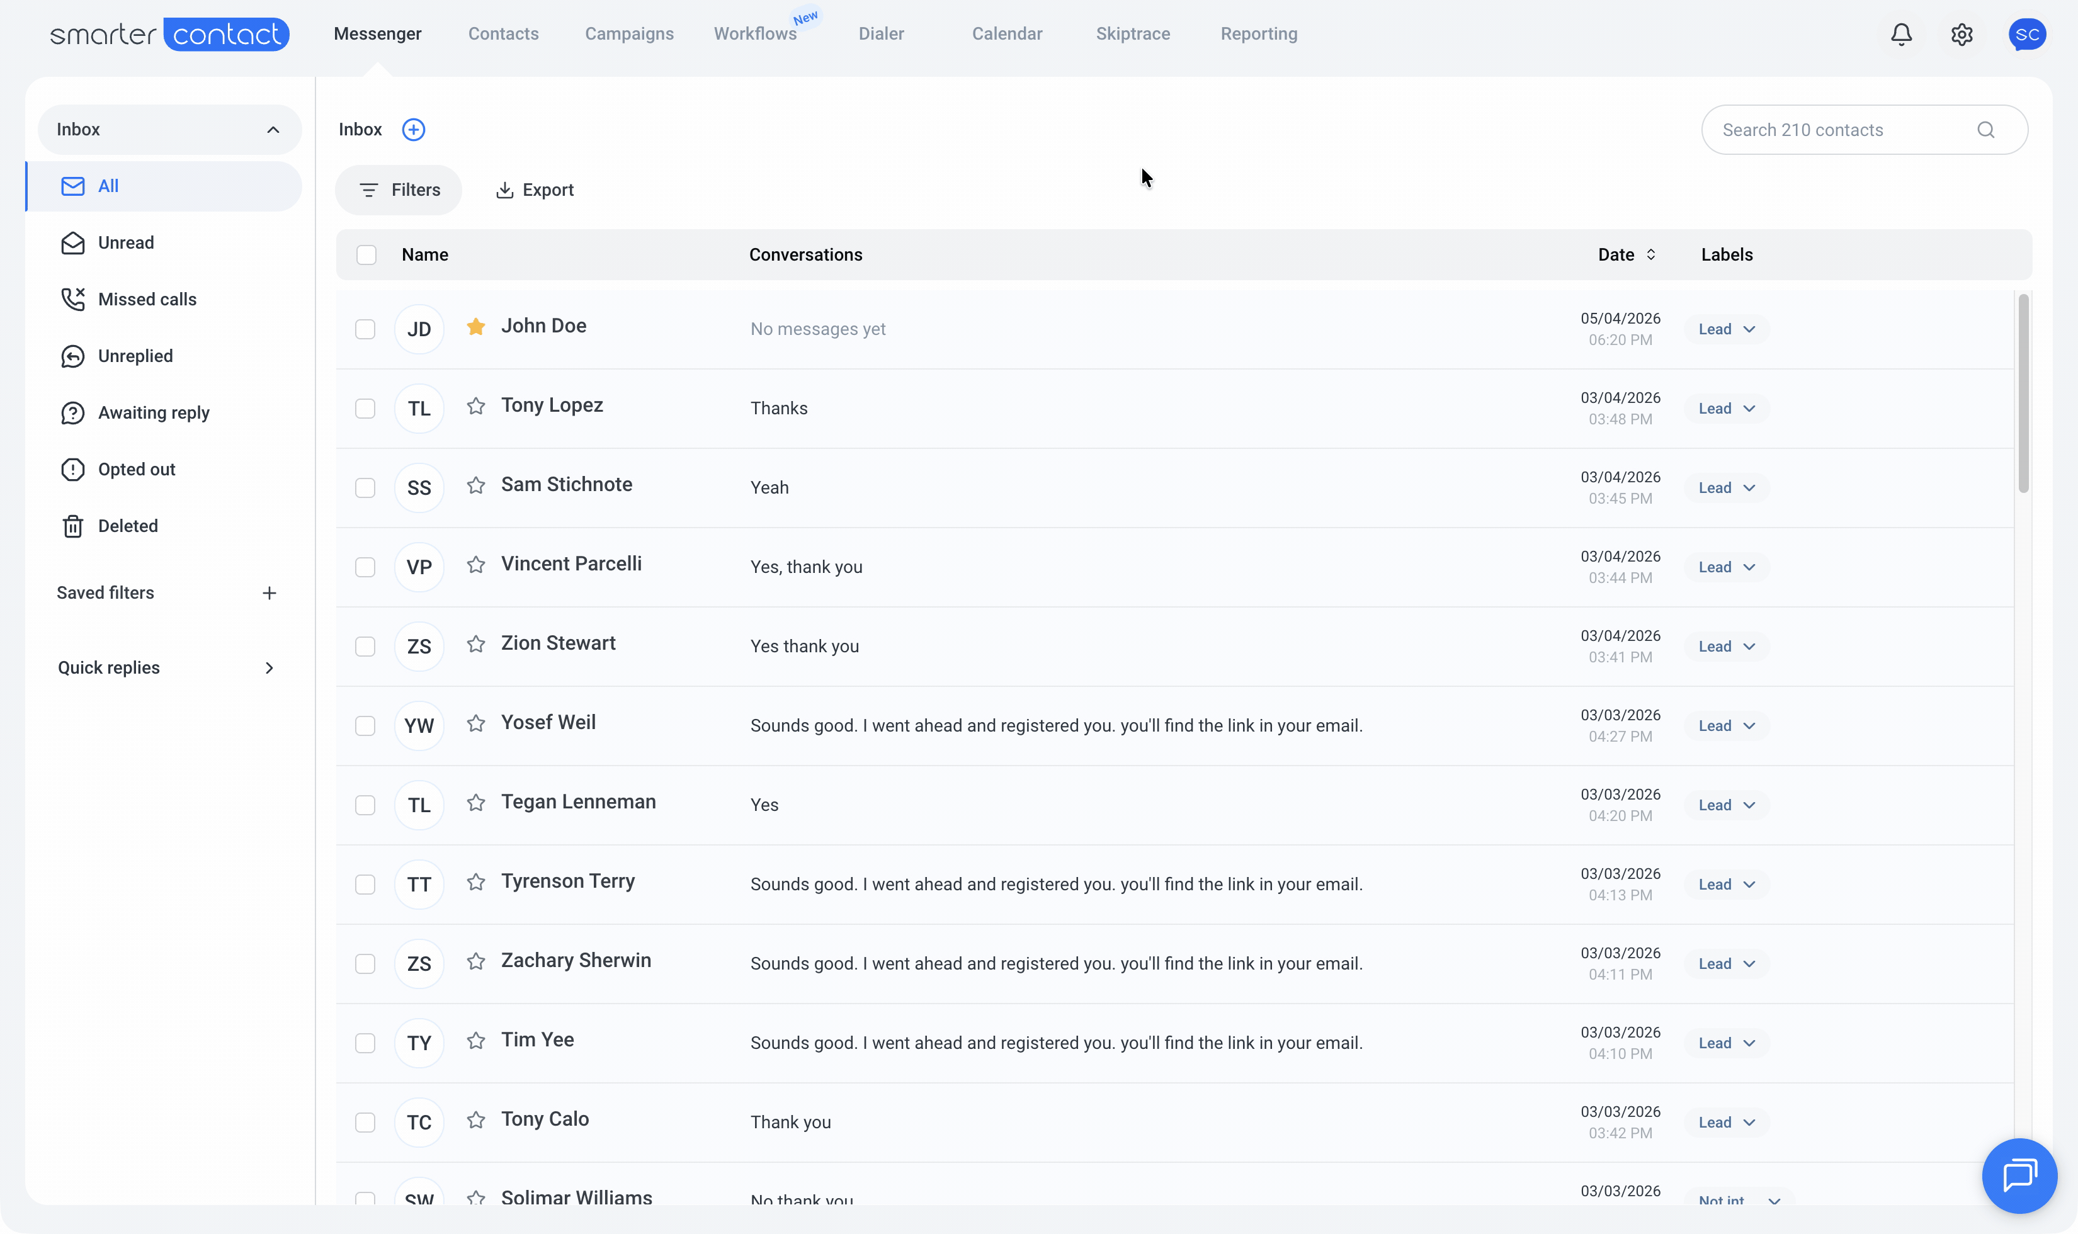This screenshot has width=2078, height=1234.
Task: Click the blue plus icon beside Inbox
Action: pyautogui.click(x=413, y=130)
